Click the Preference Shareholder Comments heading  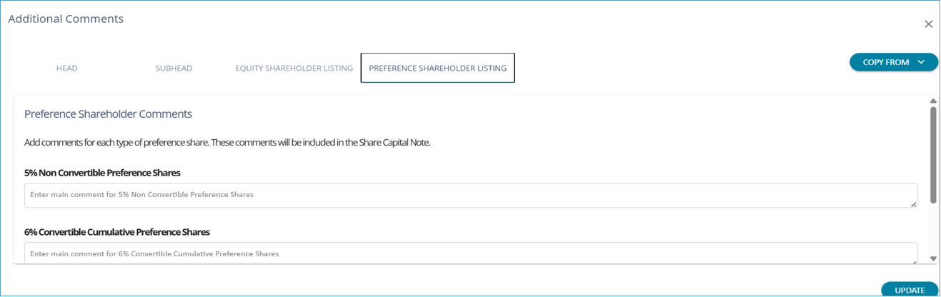108,114
